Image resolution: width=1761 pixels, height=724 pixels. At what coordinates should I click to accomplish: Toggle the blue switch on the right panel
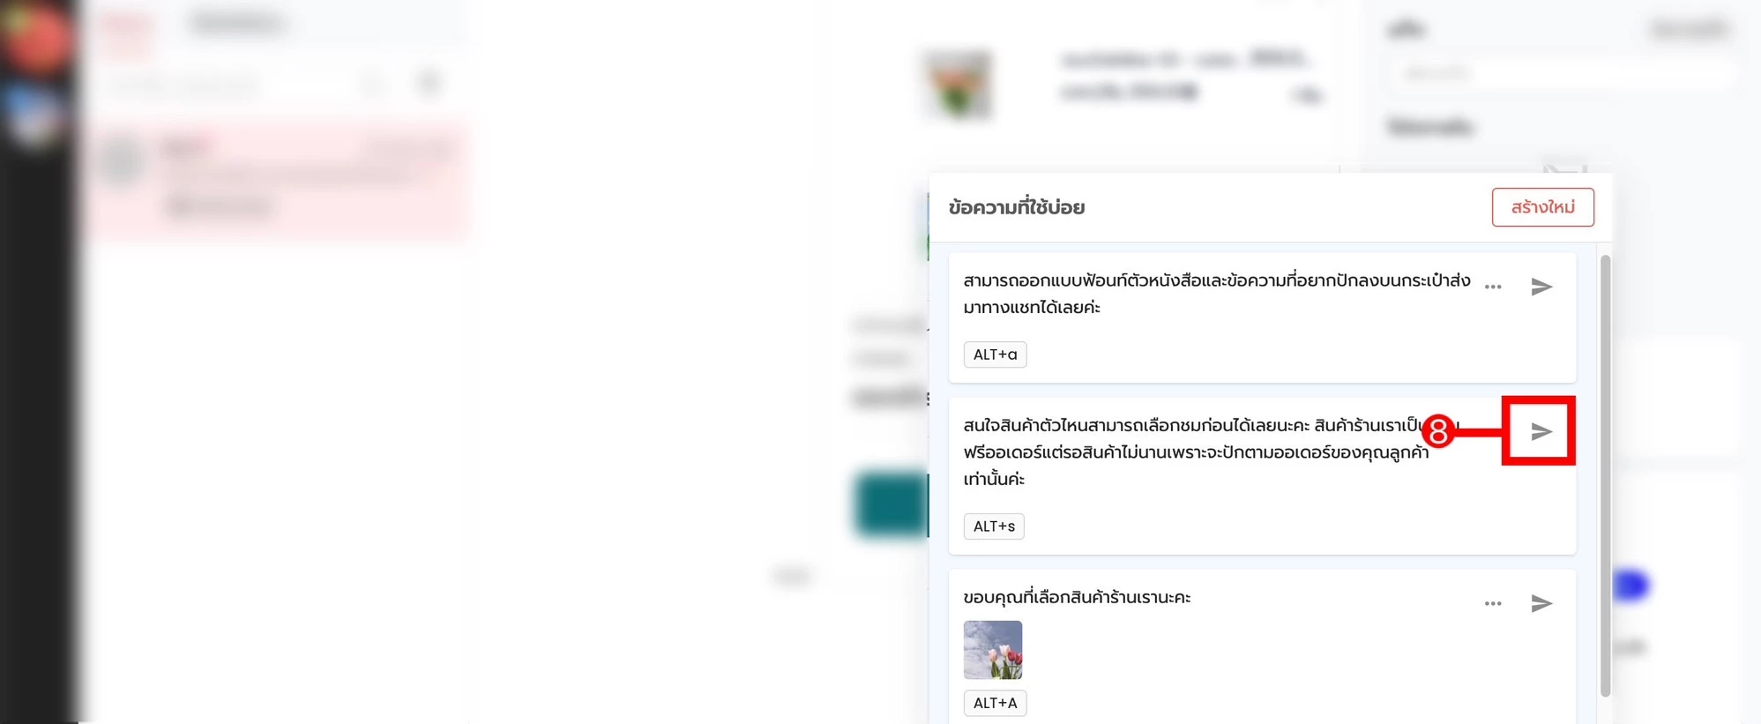pyautogui.click(x=1630, y=586)
